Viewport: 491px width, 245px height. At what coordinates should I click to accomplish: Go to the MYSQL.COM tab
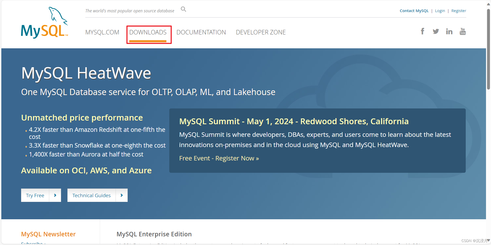coord(102,32)
